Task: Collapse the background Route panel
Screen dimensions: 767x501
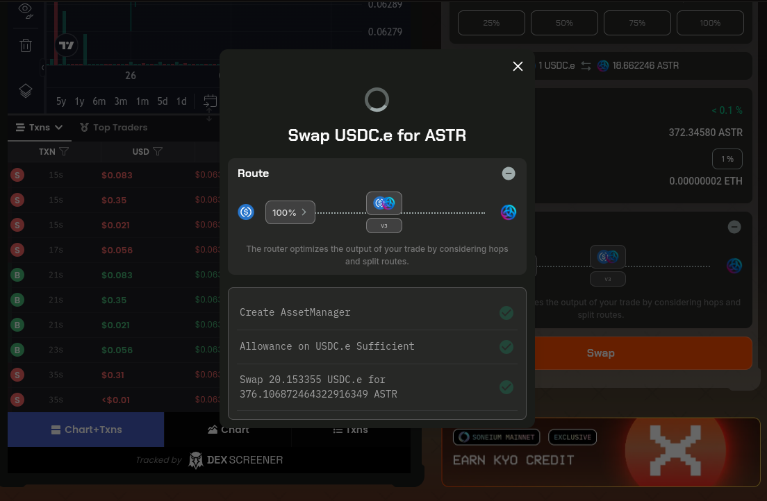Action: pyautogui.click(x=734, y=227)
